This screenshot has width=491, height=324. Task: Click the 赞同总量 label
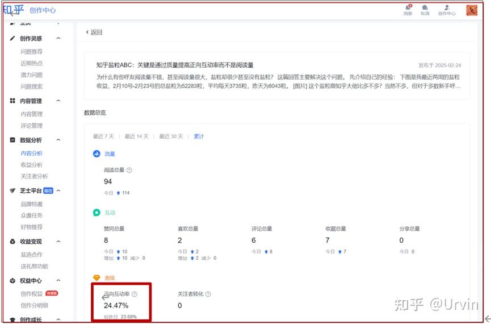(x=114, y=229)
